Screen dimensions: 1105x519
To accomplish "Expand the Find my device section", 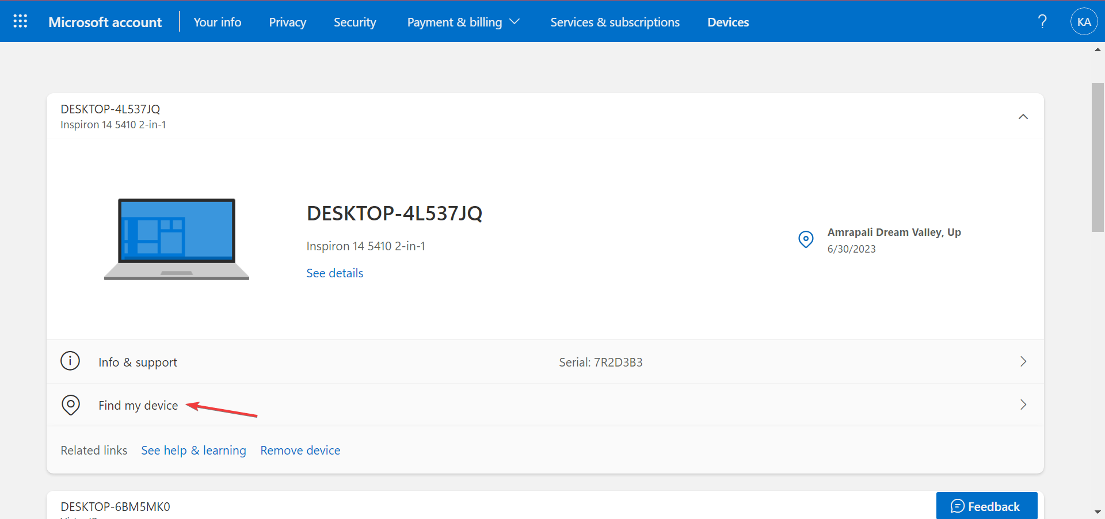I will (x=1023, y=404).
